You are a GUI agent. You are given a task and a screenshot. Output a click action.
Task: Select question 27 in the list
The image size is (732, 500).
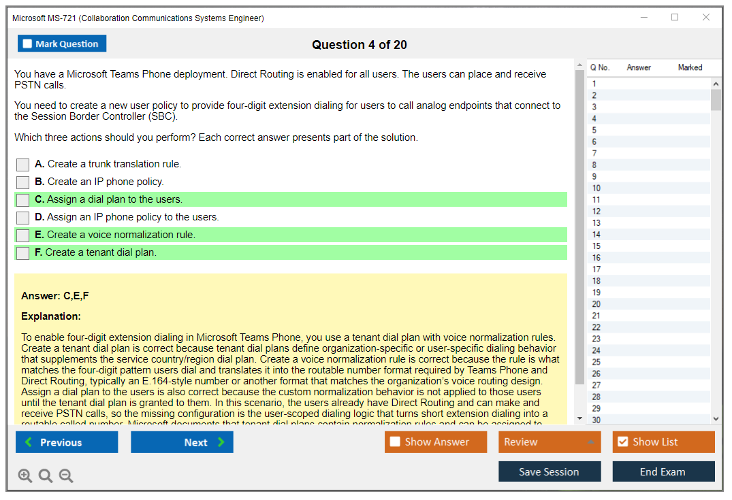click(649, 386)
